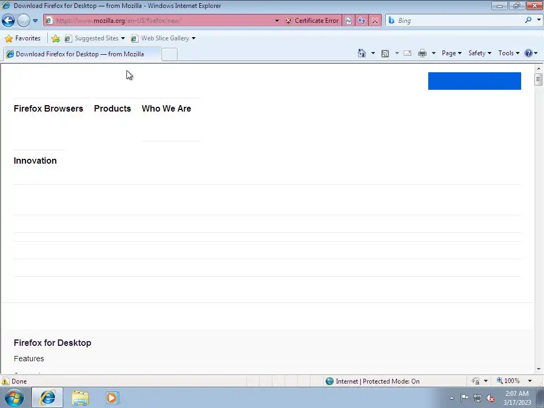544x408 pixels.
Task: Open the Windows Start menu
Action: click(x=14, y=398)
